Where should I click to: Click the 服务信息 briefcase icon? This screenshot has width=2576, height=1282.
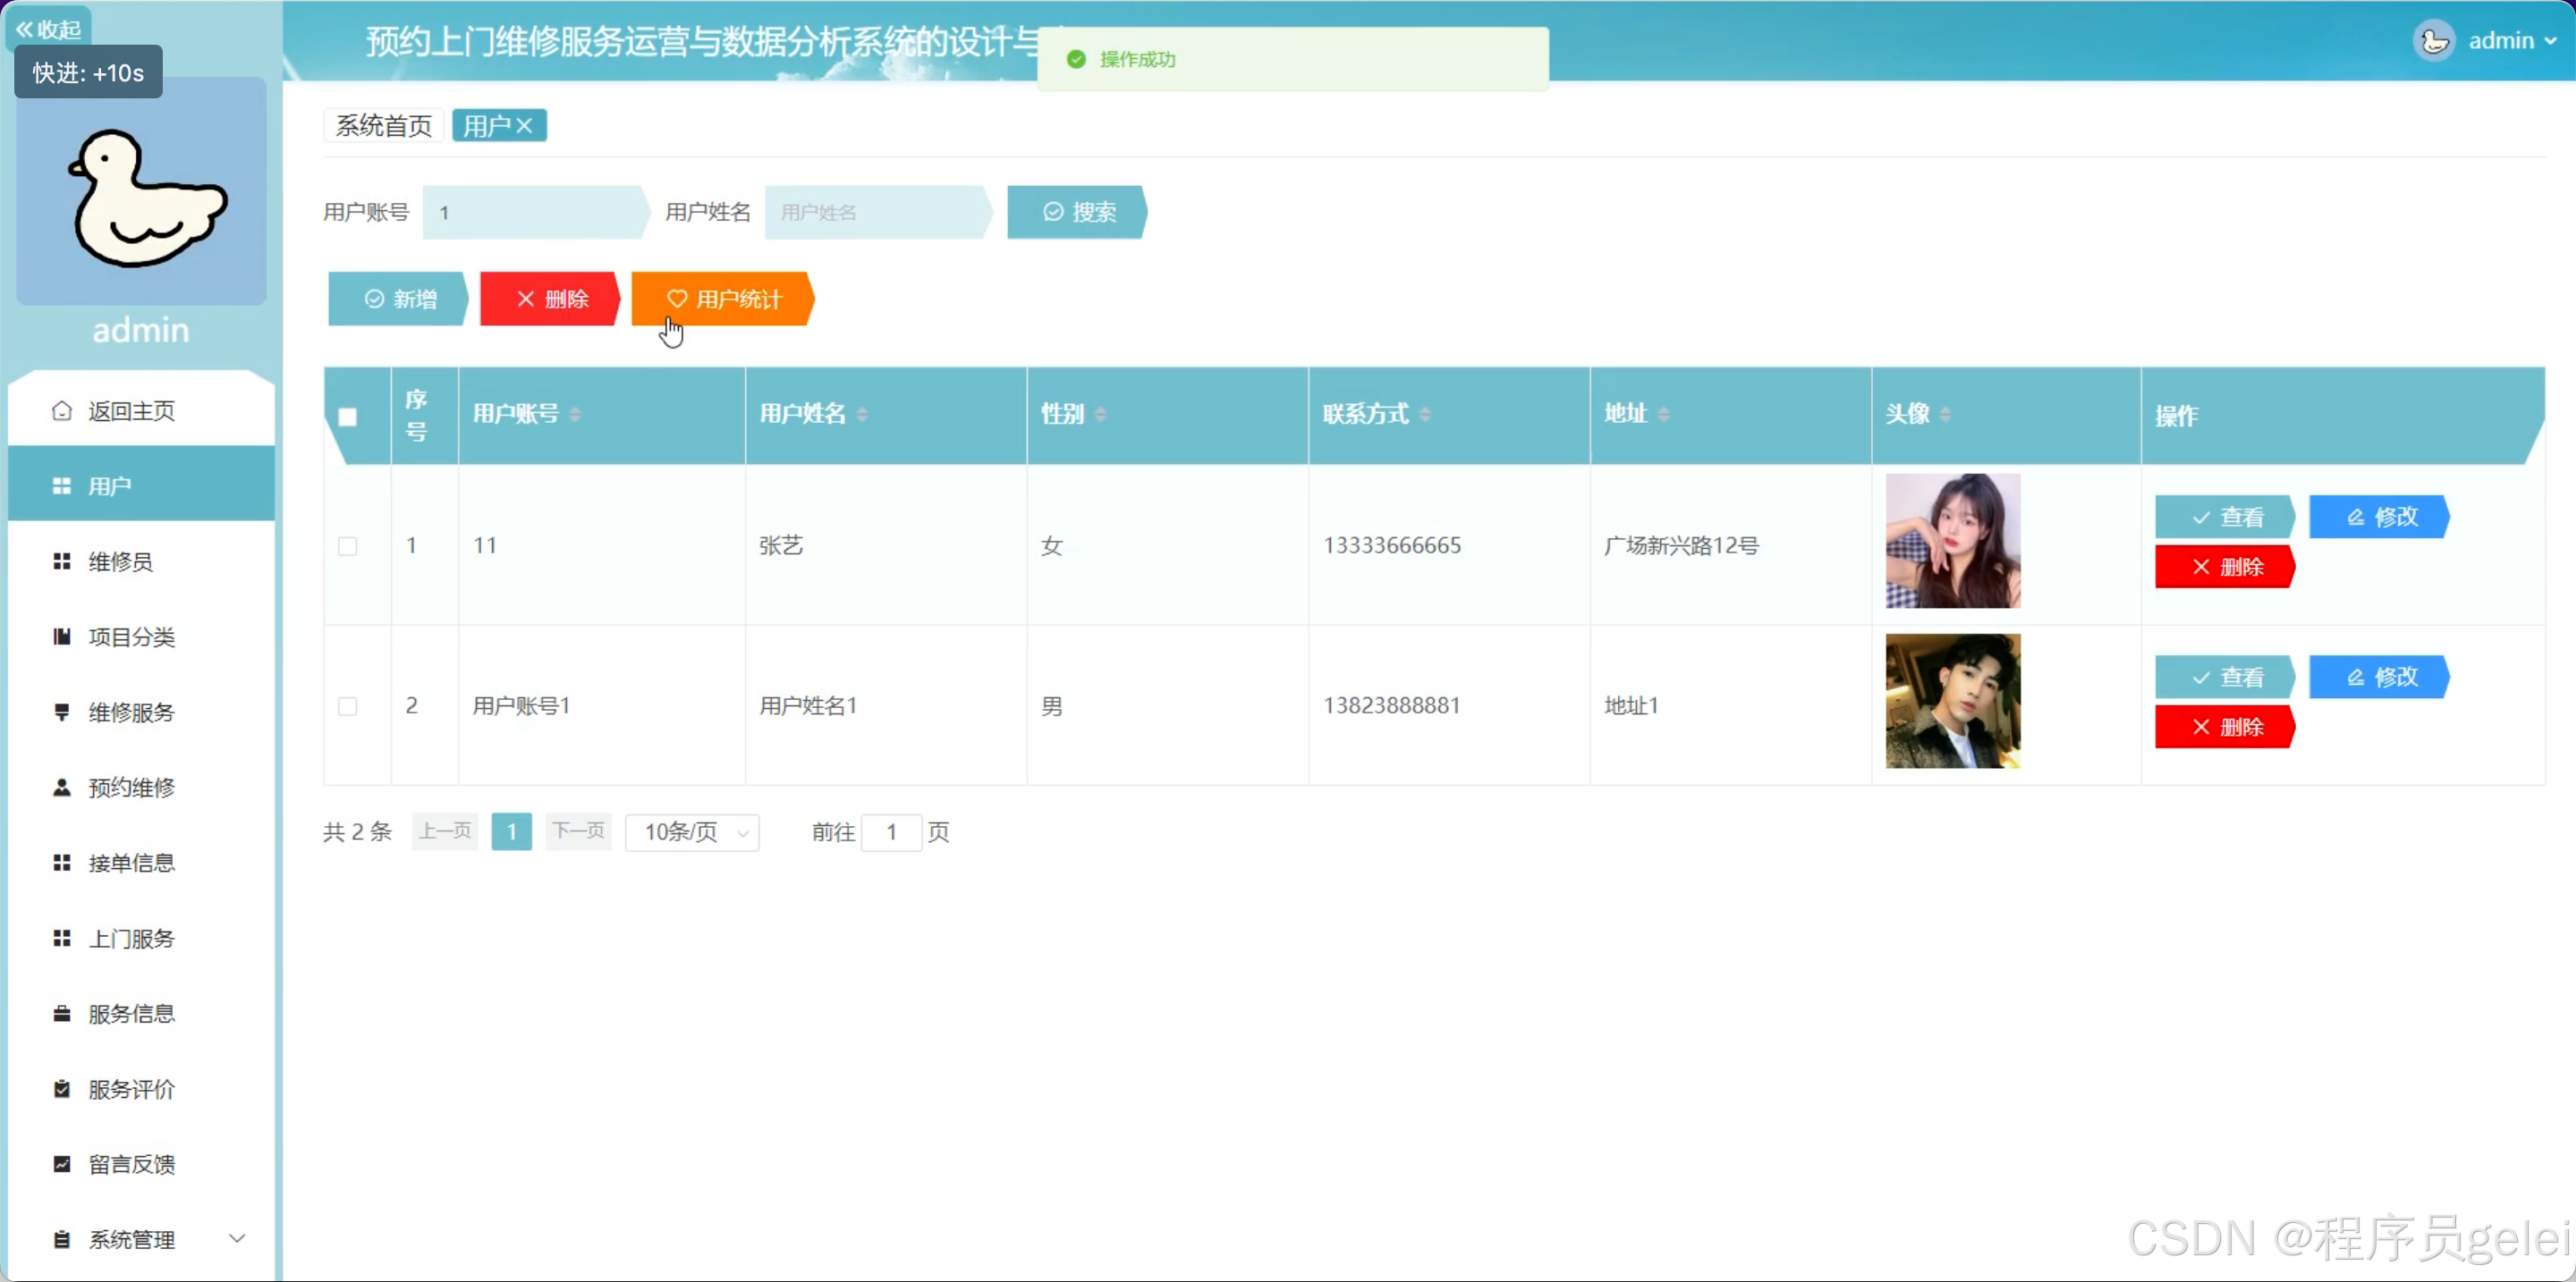tap(62, 1013)
